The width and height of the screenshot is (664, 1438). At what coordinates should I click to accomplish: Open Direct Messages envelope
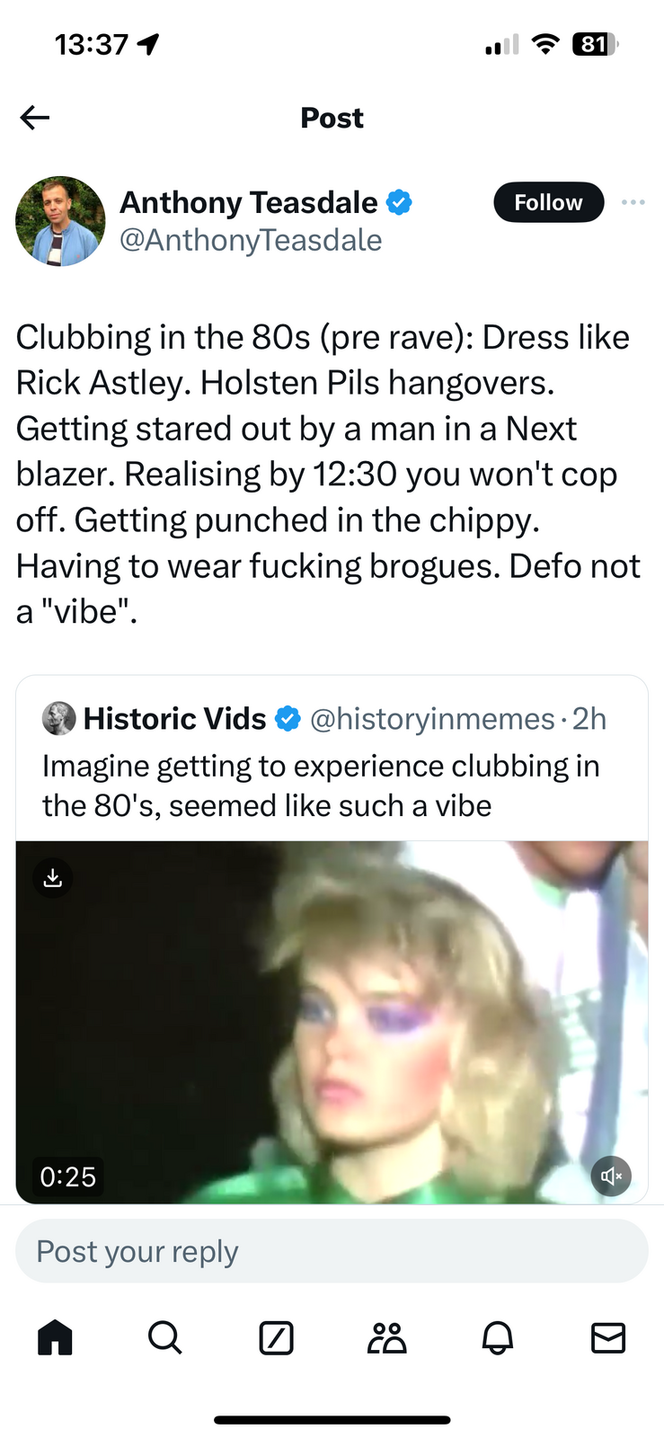point(608,1337)
